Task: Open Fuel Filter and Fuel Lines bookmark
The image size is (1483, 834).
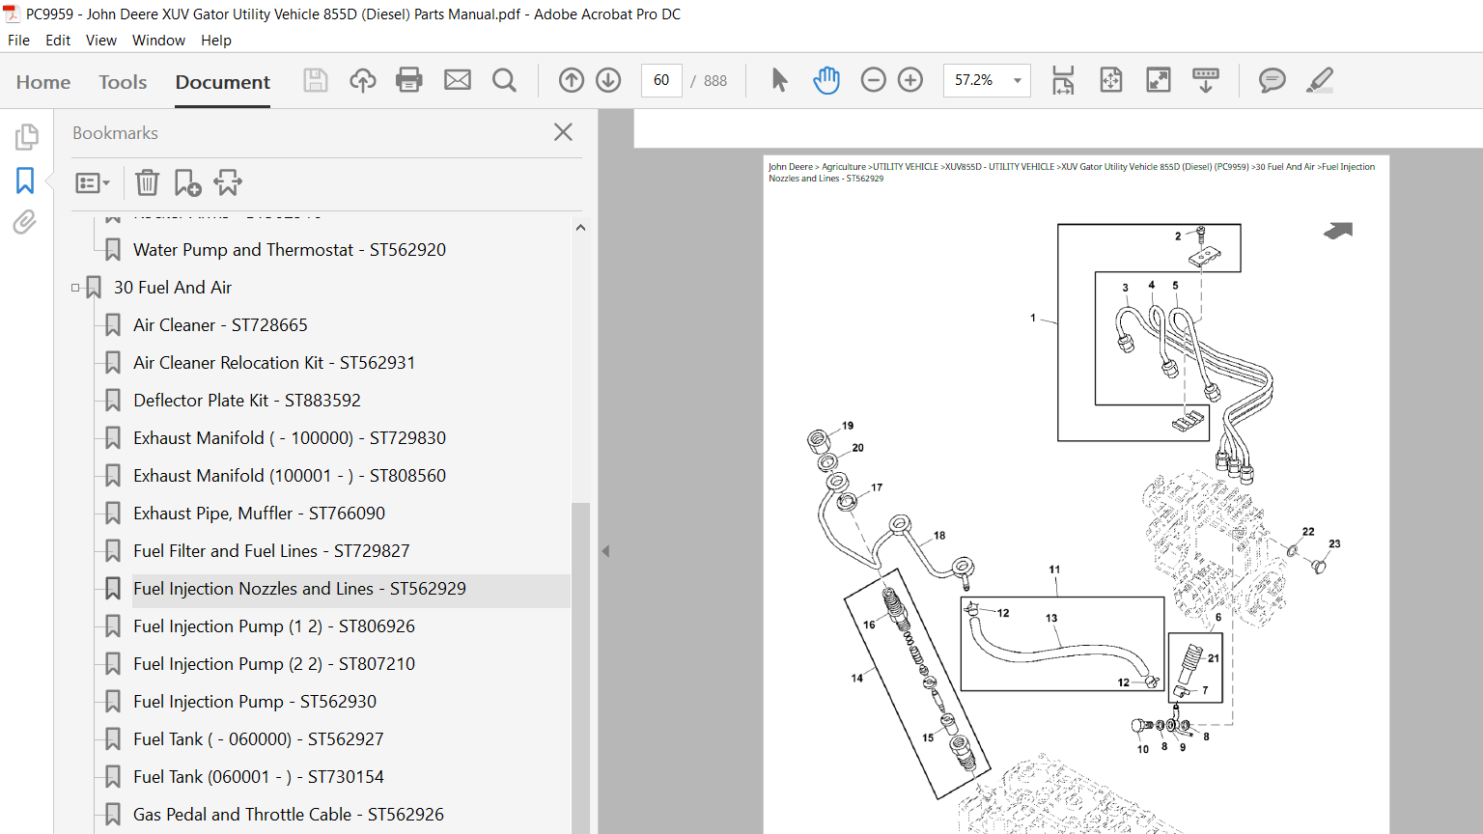Action: click(x=271, y=551)
